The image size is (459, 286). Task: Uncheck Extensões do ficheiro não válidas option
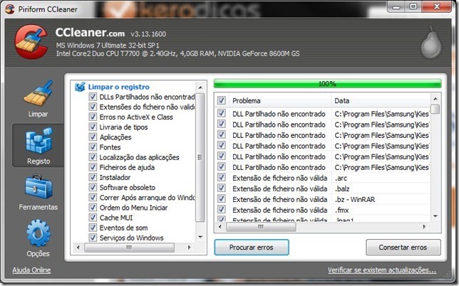93,107
